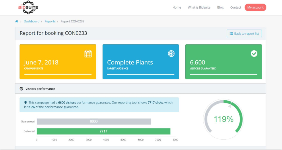The height and width of the screenshot is (150, 282).
Task: Click the target icon on the Complete Plants card
Action: tap(171, 53)
